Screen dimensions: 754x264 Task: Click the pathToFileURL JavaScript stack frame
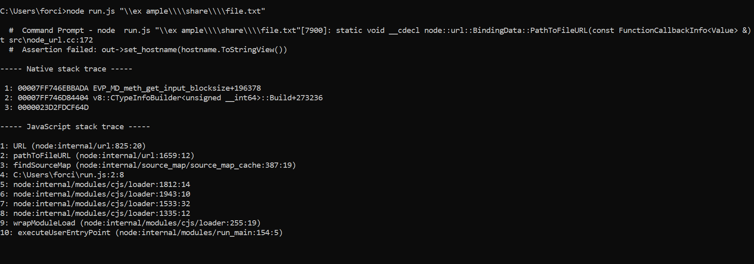click(x=104, y=156)
